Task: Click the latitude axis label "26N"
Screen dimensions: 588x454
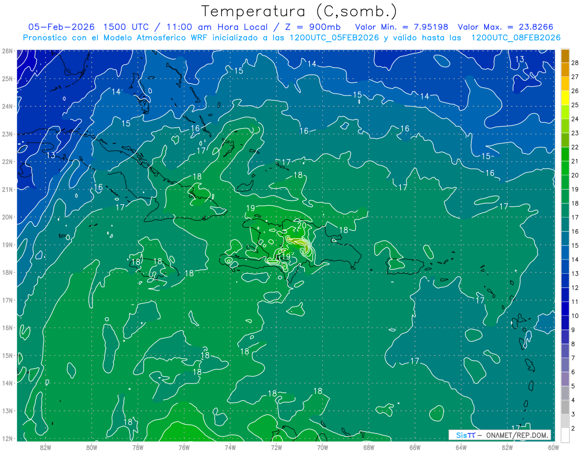Action: click(x=7, y=51)
